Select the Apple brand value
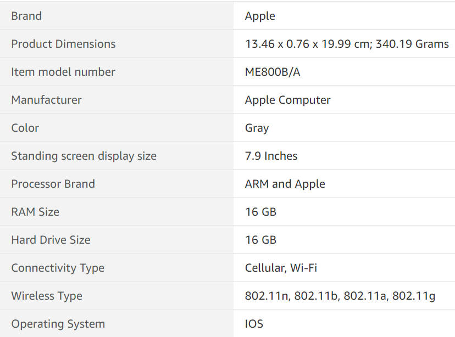 (x=260, y=16)
